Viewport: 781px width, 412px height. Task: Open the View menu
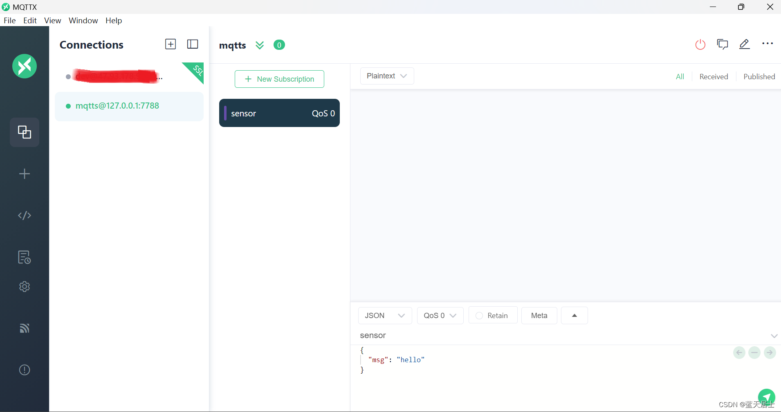click(53, 20)
